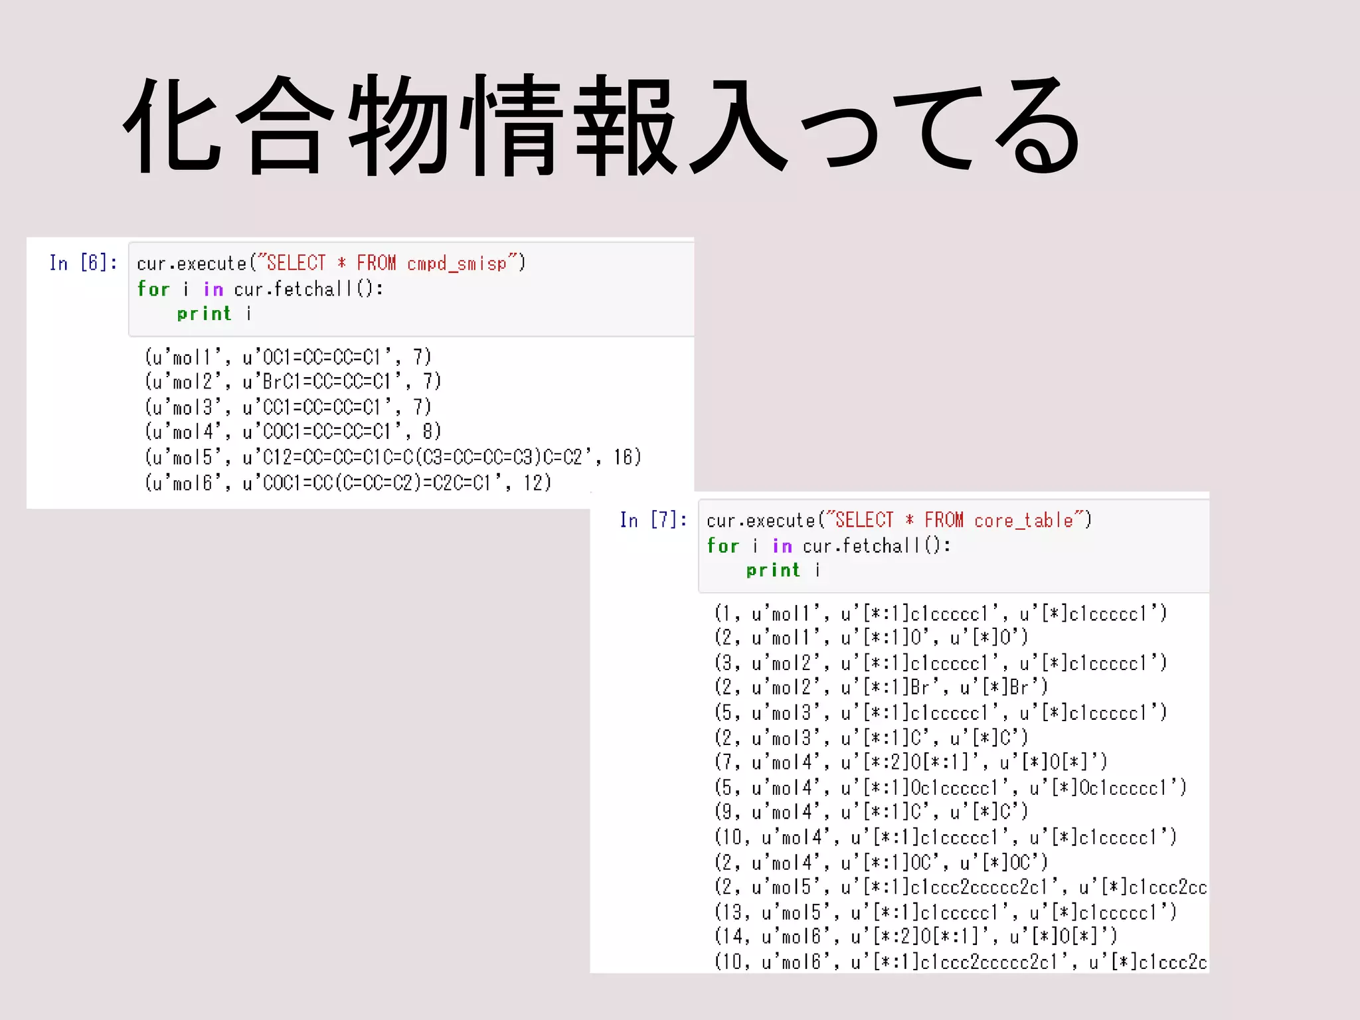The width and height of the screenshot is (1360, 1020).
Task: Click core_table row (5, u'mol4' Oc1ccccc1
Action: (x=950, y=788)
